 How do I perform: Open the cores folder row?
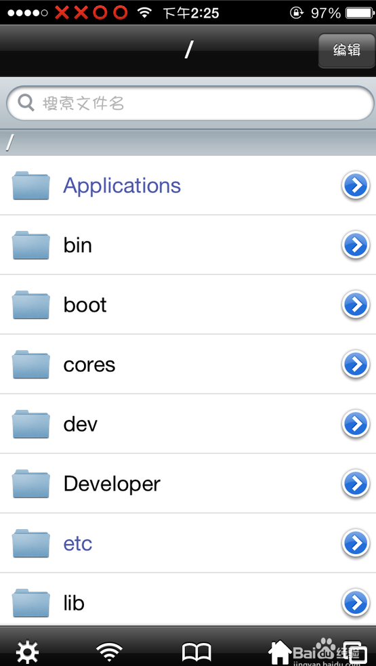pos(188,365)
